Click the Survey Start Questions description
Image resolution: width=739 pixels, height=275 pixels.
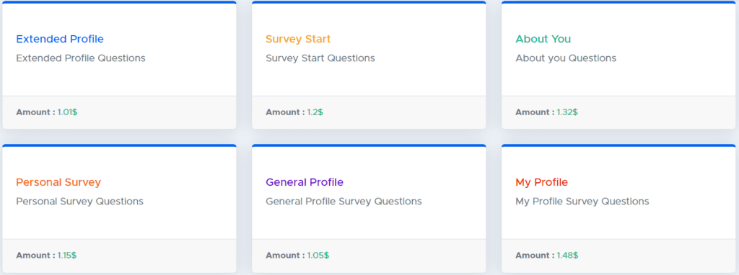click(320, 58)
